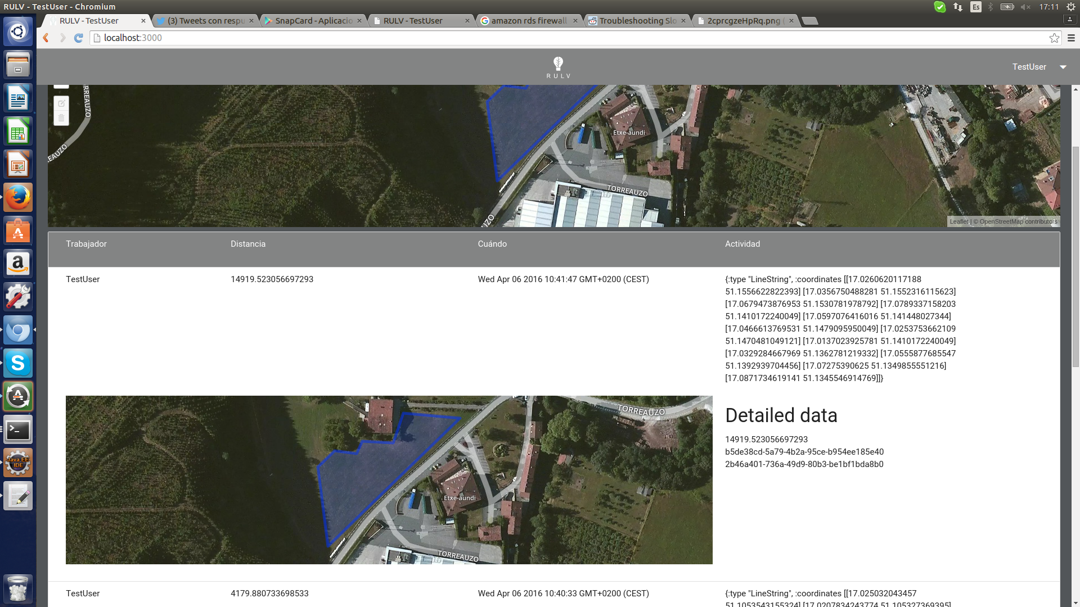Click the RULV lightbulb logo
Image resolution: width=1080 pixels, height=607 pixels.
pyautogui.click(x=558, y=67)
